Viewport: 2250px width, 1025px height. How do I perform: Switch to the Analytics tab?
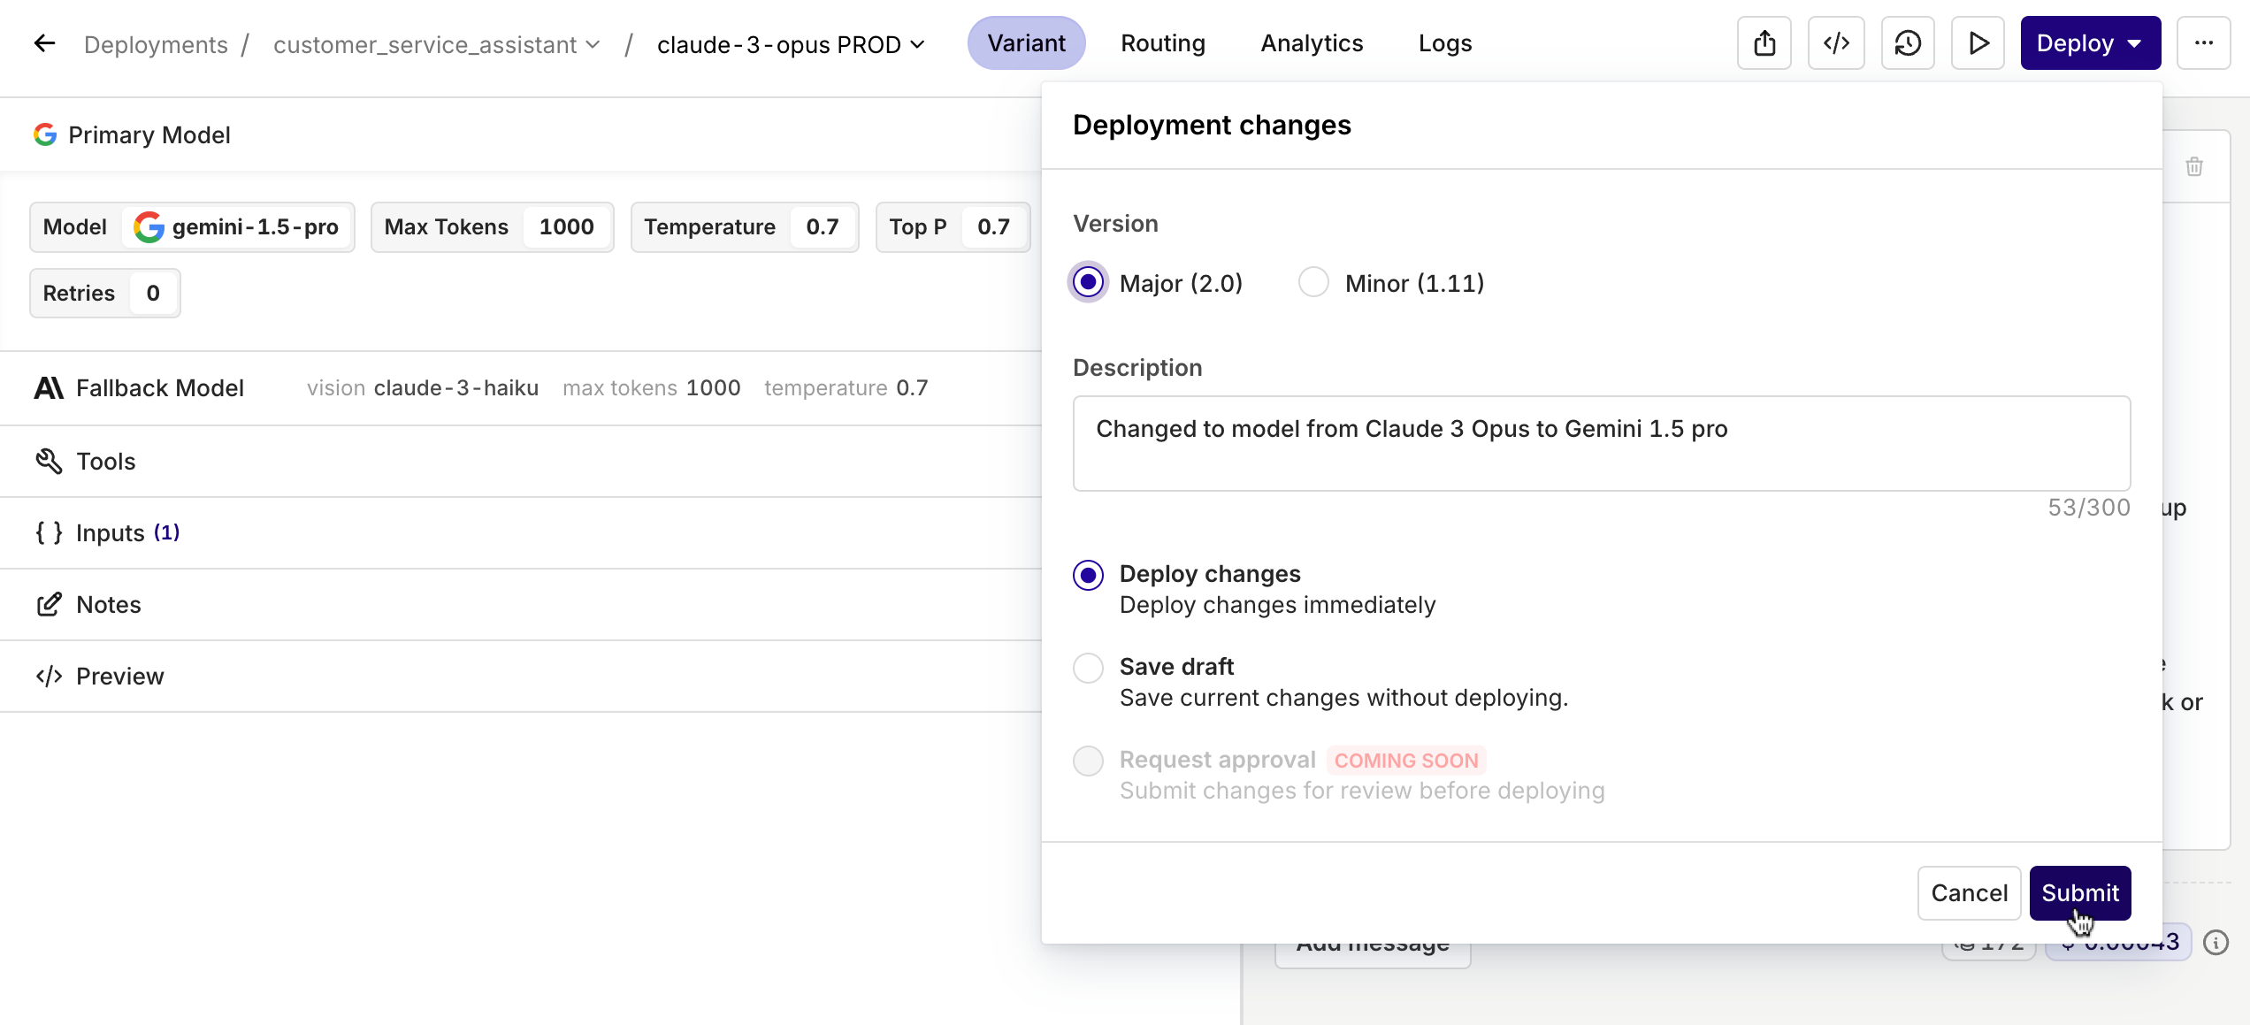pyautogui.click(x=1311, y=43)
